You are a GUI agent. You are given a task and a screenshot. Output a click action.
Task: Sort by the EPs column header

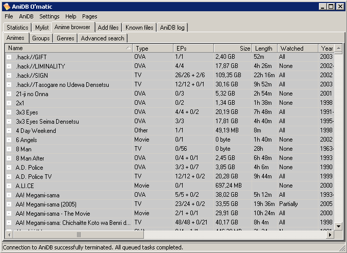click(x=193, y=48)
